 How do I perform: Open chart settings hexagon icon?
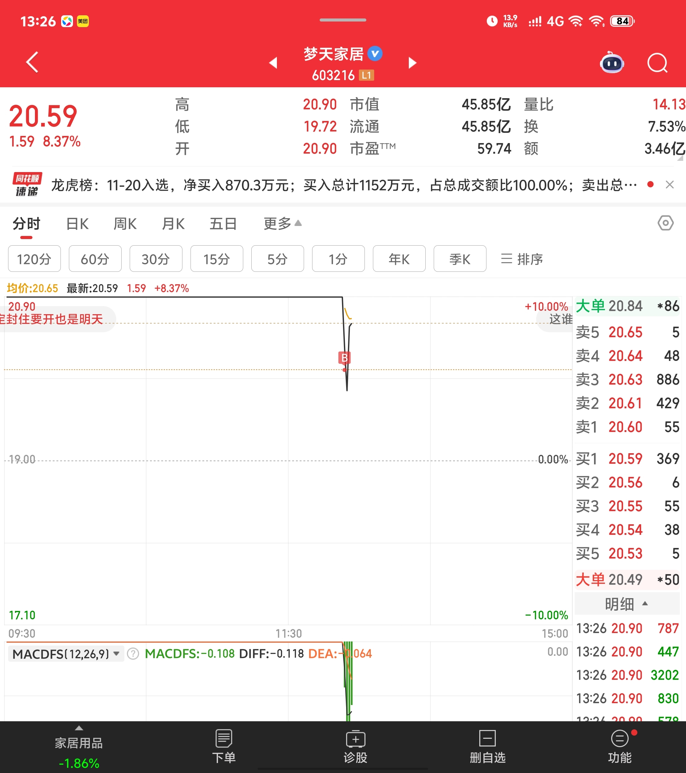tap(665, 223)
